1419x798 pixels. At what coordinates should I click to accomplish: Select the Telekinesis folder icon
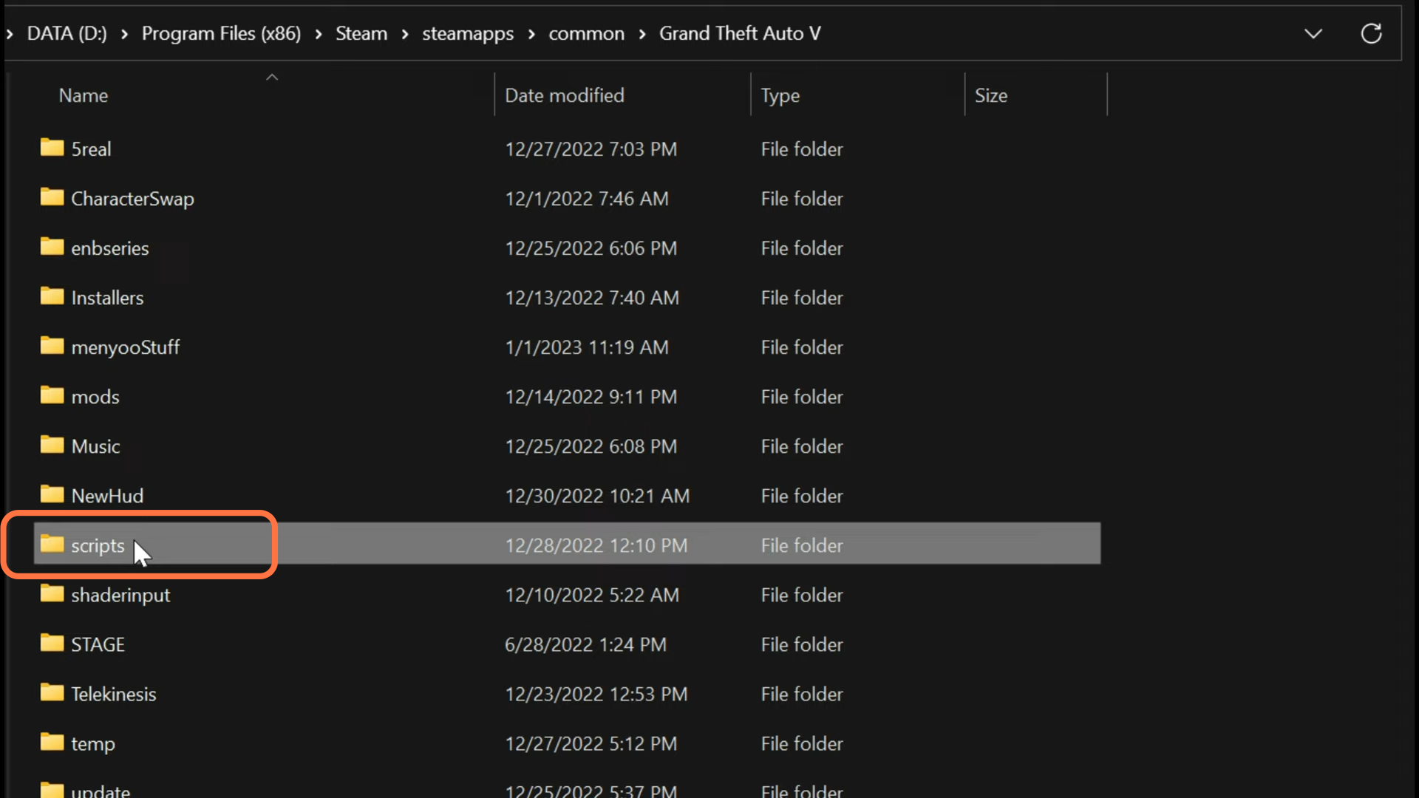point(52,692)
